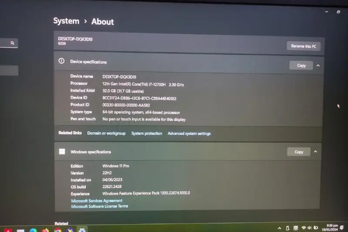348x232 pixels.
Task: Select the 64-bit operating system value
Action: [x=141, y=113]
